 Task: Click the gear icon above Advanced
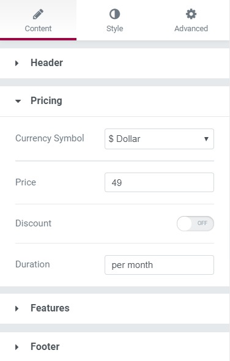pyautogui.click(x=191, y=14)
